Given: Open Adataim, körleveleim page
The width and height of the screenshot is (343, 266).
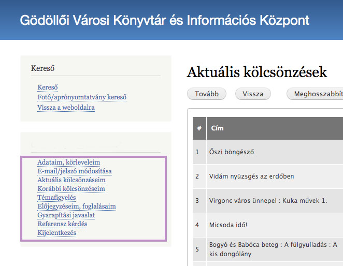Looking at the screenshot, I should coord(68,162).
